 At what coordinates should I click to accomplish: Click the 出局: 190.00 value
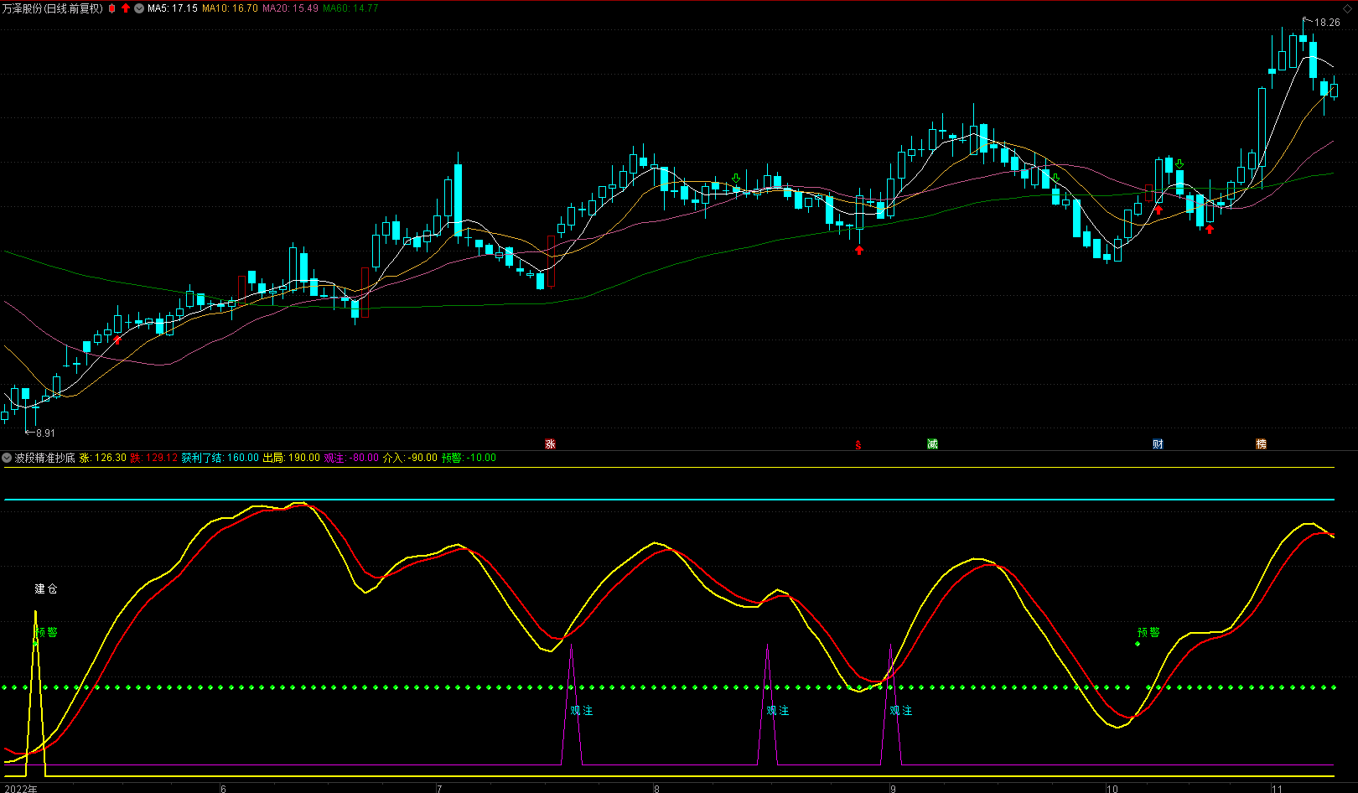click(292, 458)
